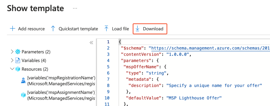Click the Quickstart template up-arrow icon
Viewport: 270px width, 106px height.
[x=53, y=29]
